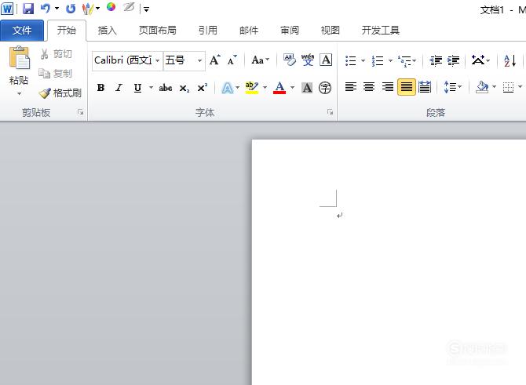Switch to the 开始 (Home) tab
This screenshot has width=526, height=385.
coord(67,31)
